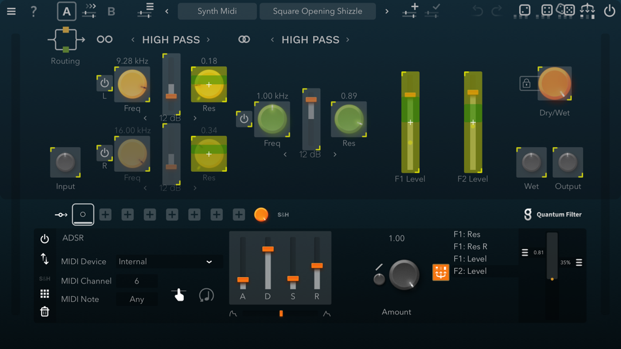Click the Input gain knob

point(65,162)
